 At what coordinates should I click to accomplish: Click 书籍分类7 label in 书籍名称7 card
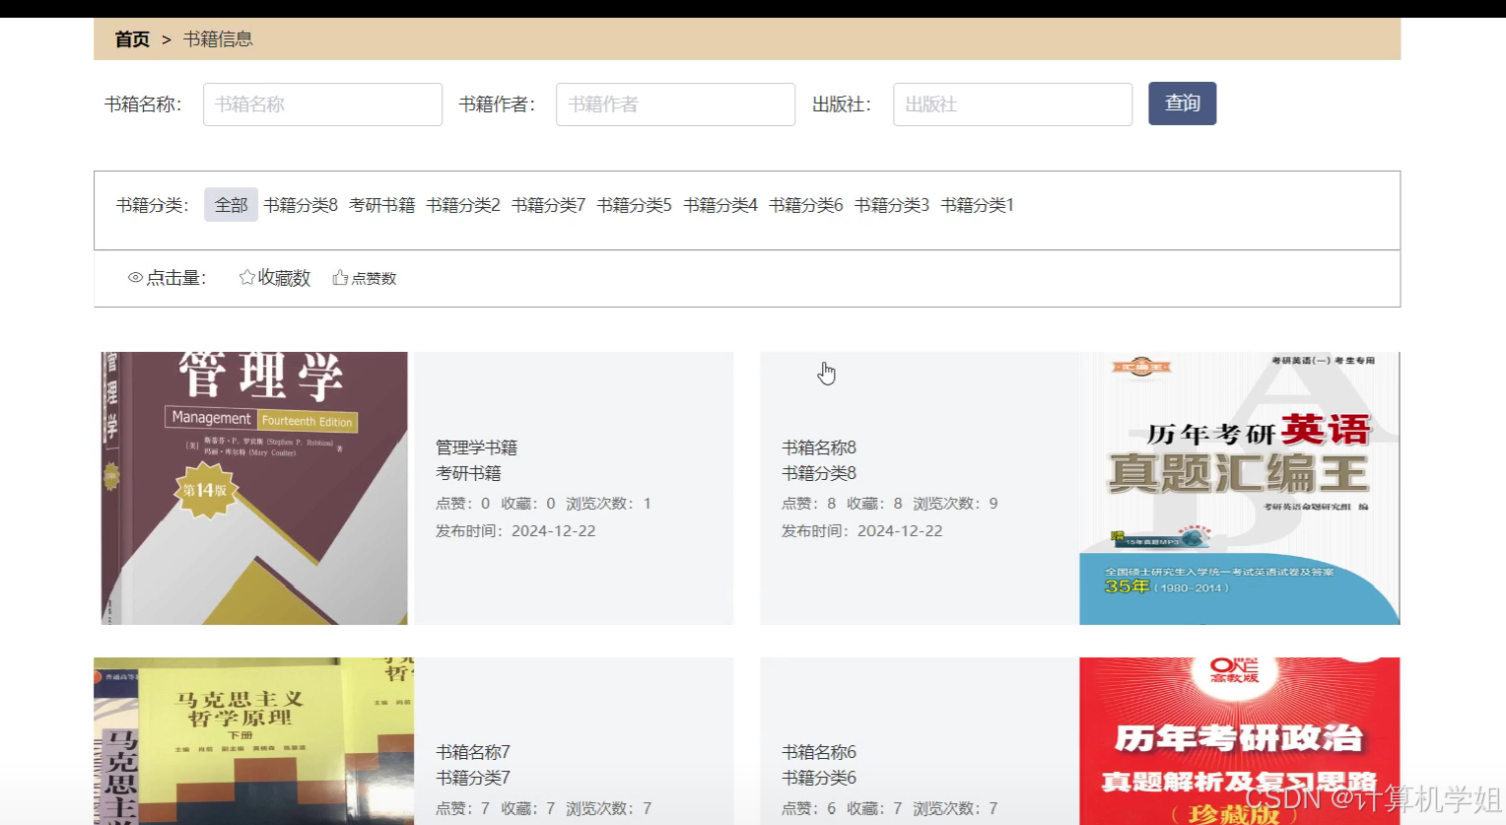[x=473, y=778]
